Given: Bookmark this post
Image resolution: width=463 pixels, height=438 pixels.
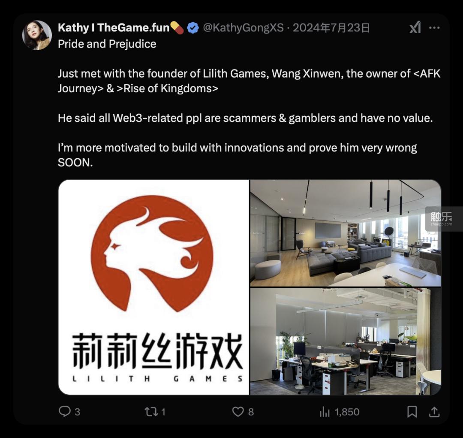Looking at the screenshot, I should (x=412, y=412).
